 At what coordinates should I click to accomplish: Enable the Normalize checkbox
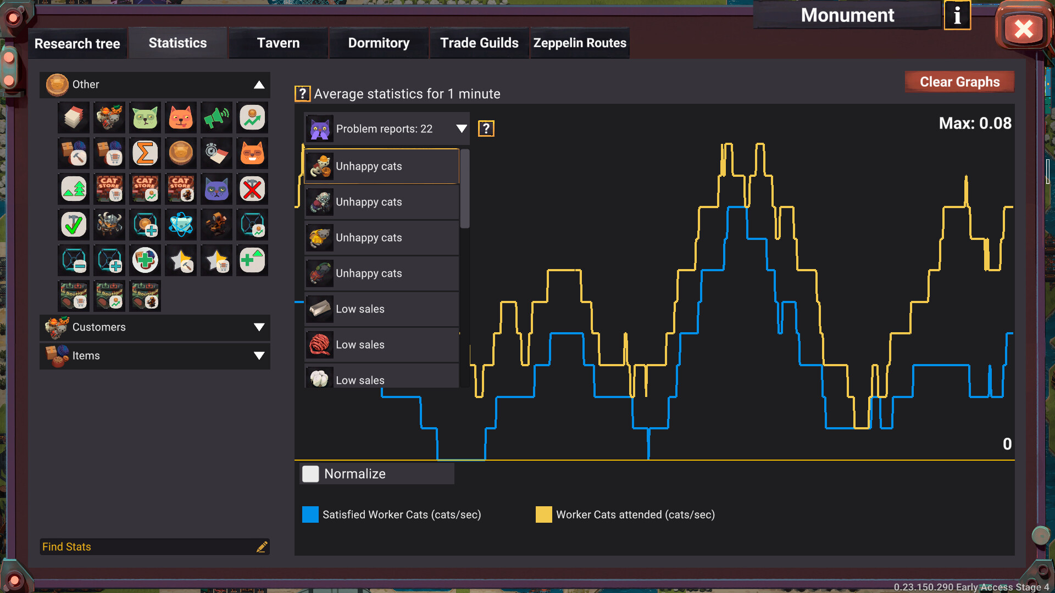310,474
